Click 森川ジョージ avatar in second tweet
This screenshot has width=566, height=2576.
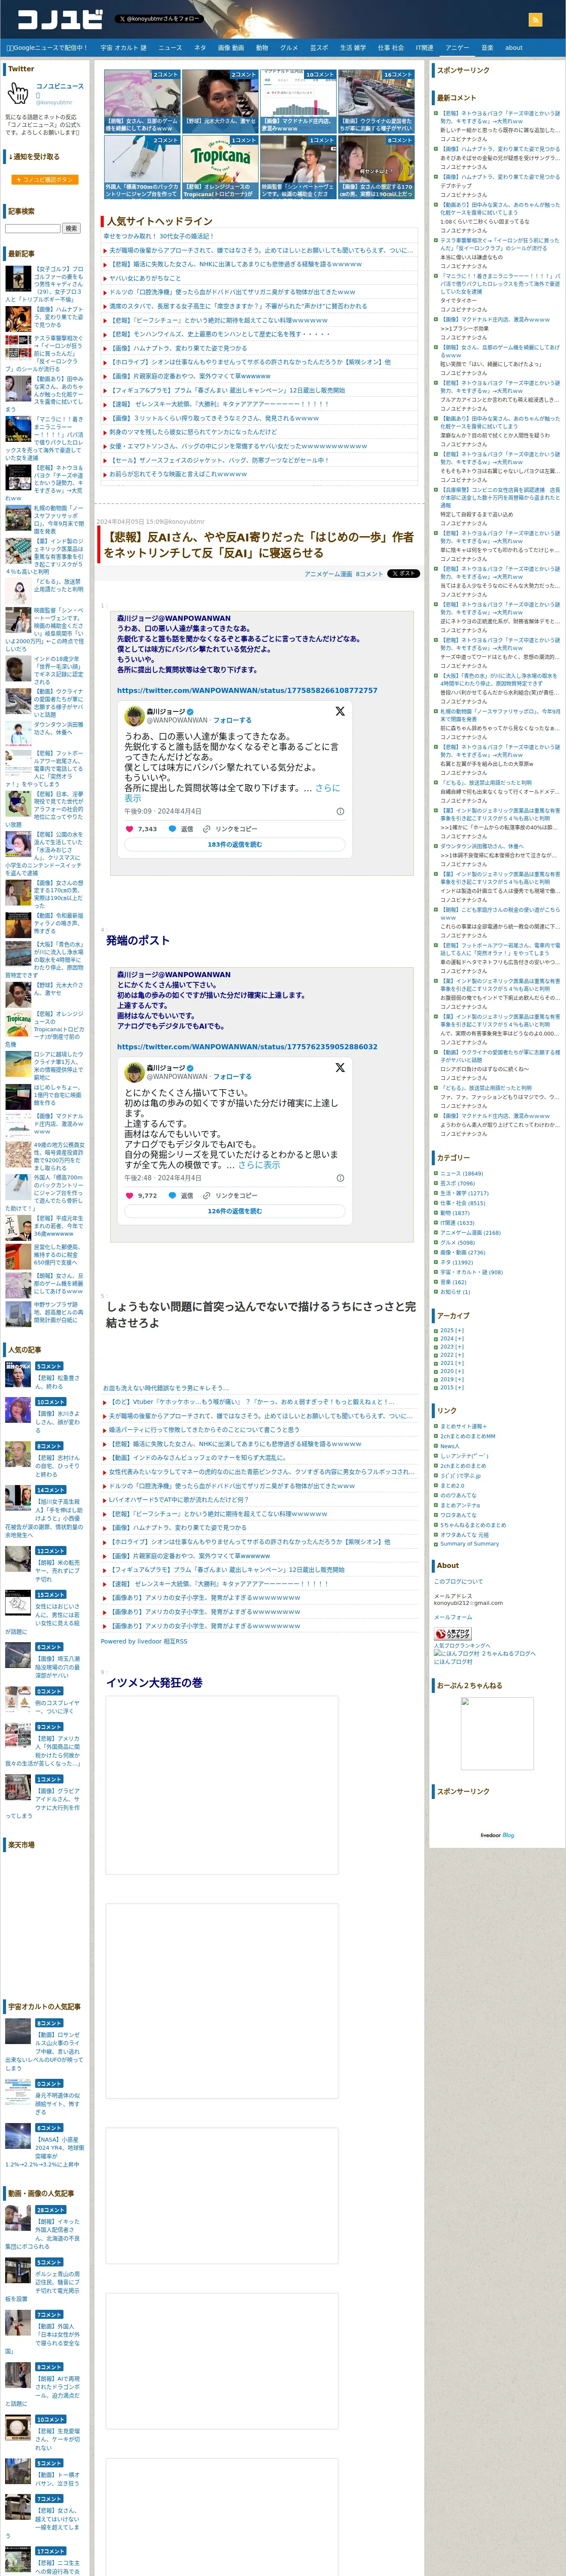pyautogui.click(x=134, y=1072)
